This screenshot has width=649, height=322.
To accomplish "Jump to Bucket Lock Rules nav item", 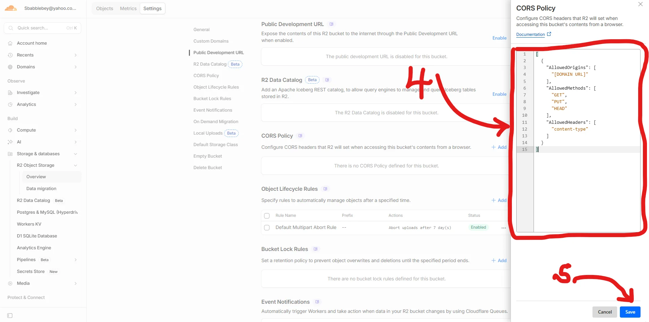I will (x=212, y=99).
